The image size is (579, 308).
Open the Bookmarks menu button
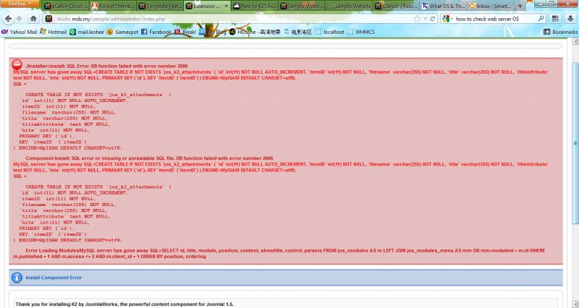[560, 32]
